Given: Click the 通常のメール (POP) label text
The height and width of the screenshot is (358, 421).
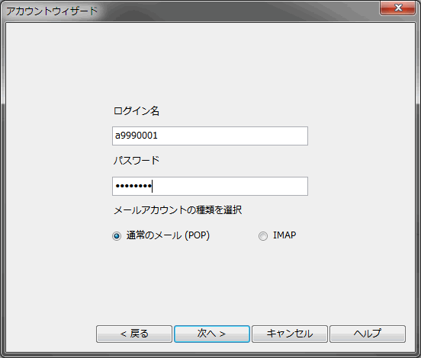Looking at the screenshot, I should coord(168,235).
